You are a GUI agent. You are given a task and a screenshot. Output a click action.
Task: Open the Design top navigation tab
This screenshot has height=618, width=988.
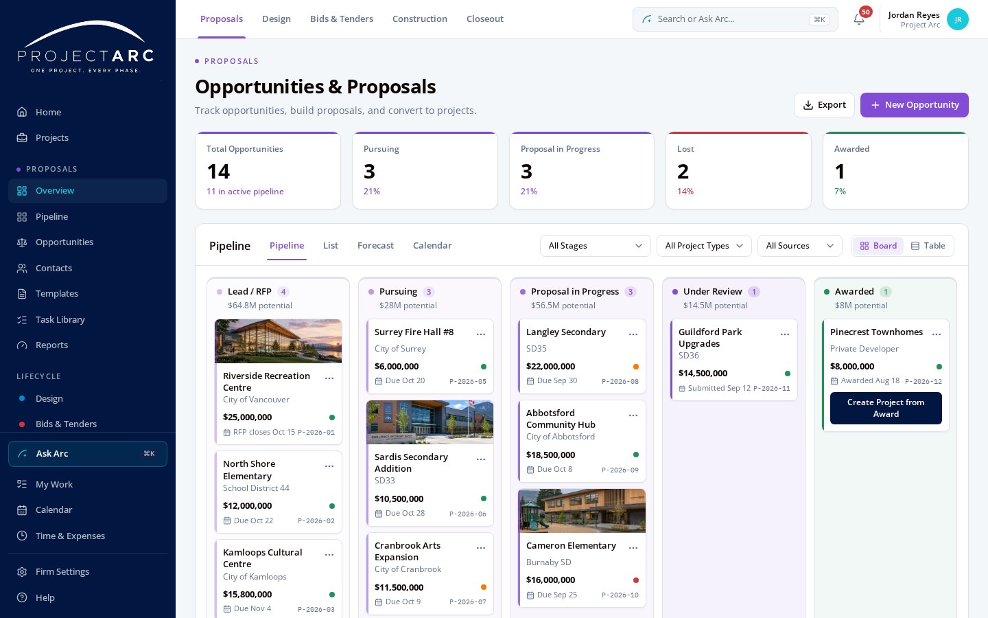[x=277, y=19]
